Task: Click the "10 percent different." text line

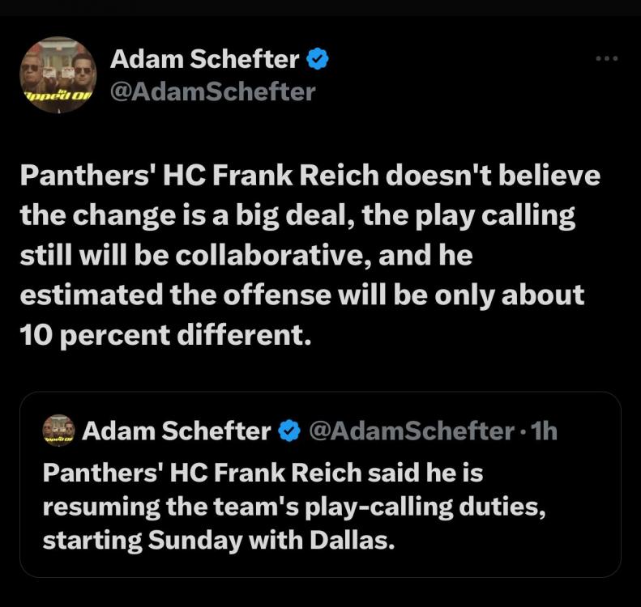Action: click(166, 334)
